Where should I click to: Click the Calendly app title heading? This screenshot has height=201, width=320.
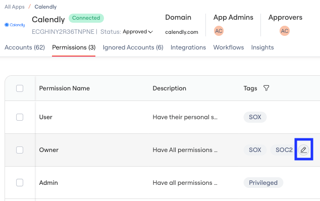48,19
